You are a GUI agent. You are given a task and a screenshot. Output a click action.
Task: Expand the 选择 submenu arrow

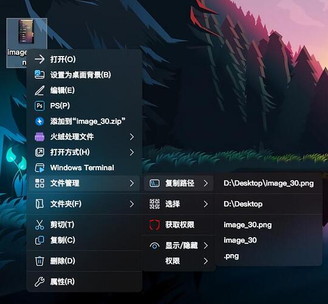pyautogui.click(x=206, y=204)
